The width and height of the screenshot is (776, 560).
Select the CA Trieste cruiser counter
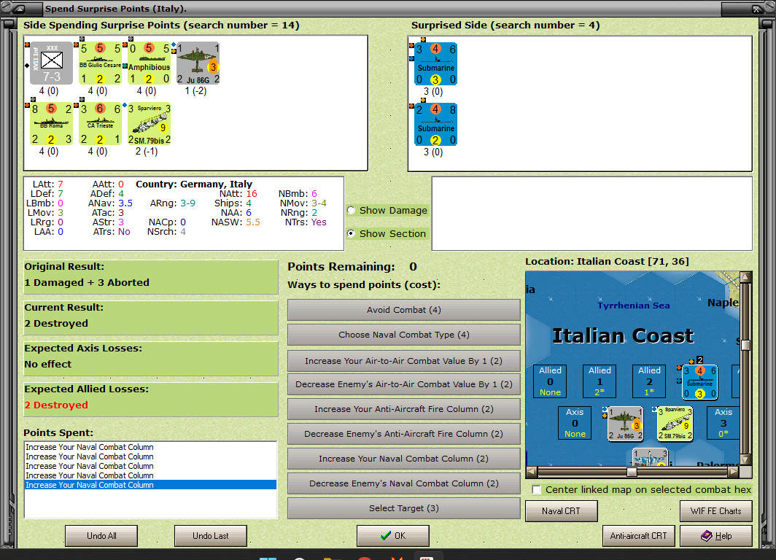click(x=100, y=124)
